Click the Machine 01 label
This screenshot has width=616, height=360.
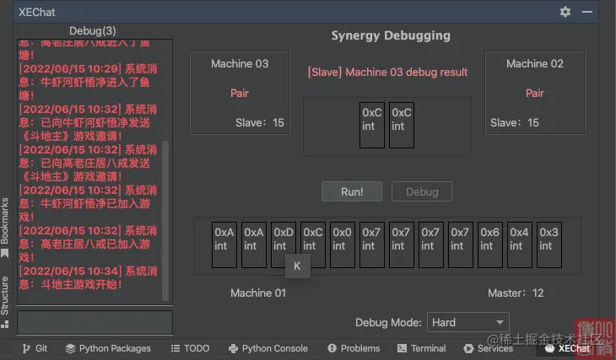pos(258,293)
